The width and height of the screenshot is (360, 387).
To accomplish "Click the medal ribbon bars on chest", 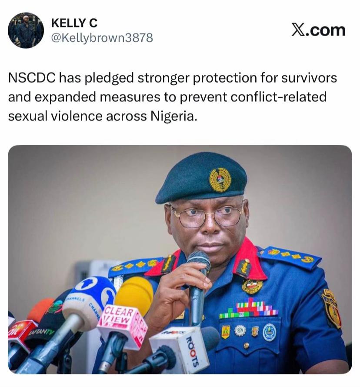I will tap(249, 309).
